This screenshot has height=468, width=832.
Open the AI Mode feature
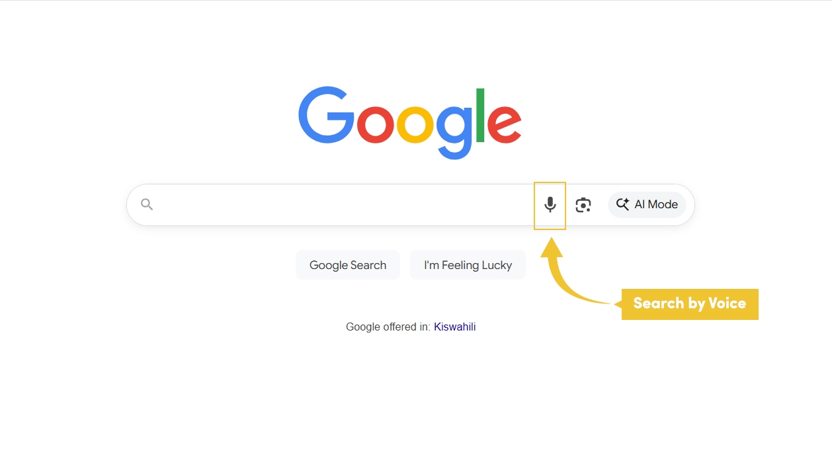[646, 204]
